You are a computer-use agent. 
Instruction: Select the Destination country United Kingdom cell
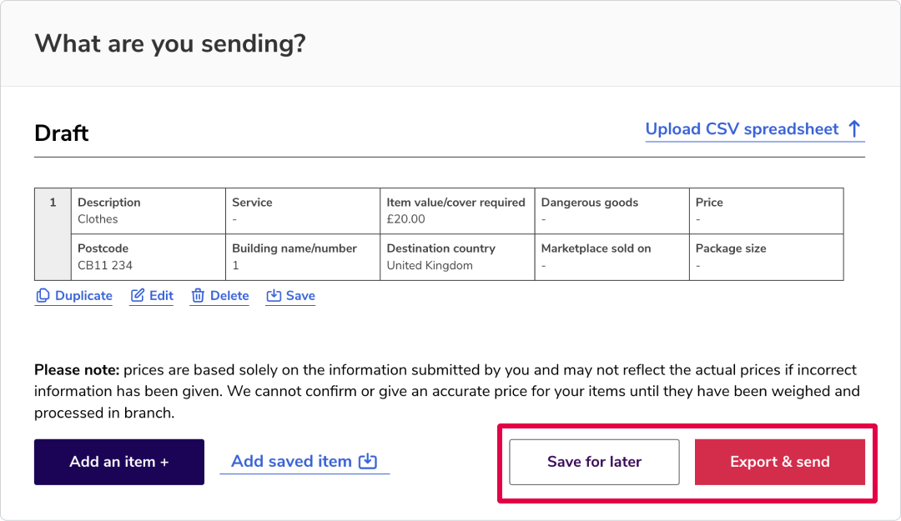(457, 258)
